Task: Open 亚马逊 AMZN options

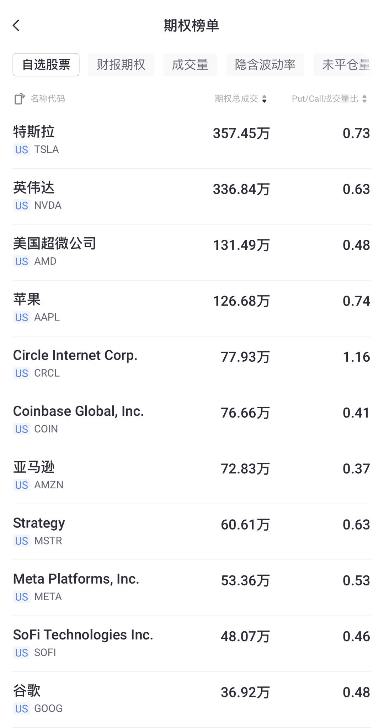Action: [192, 475]
